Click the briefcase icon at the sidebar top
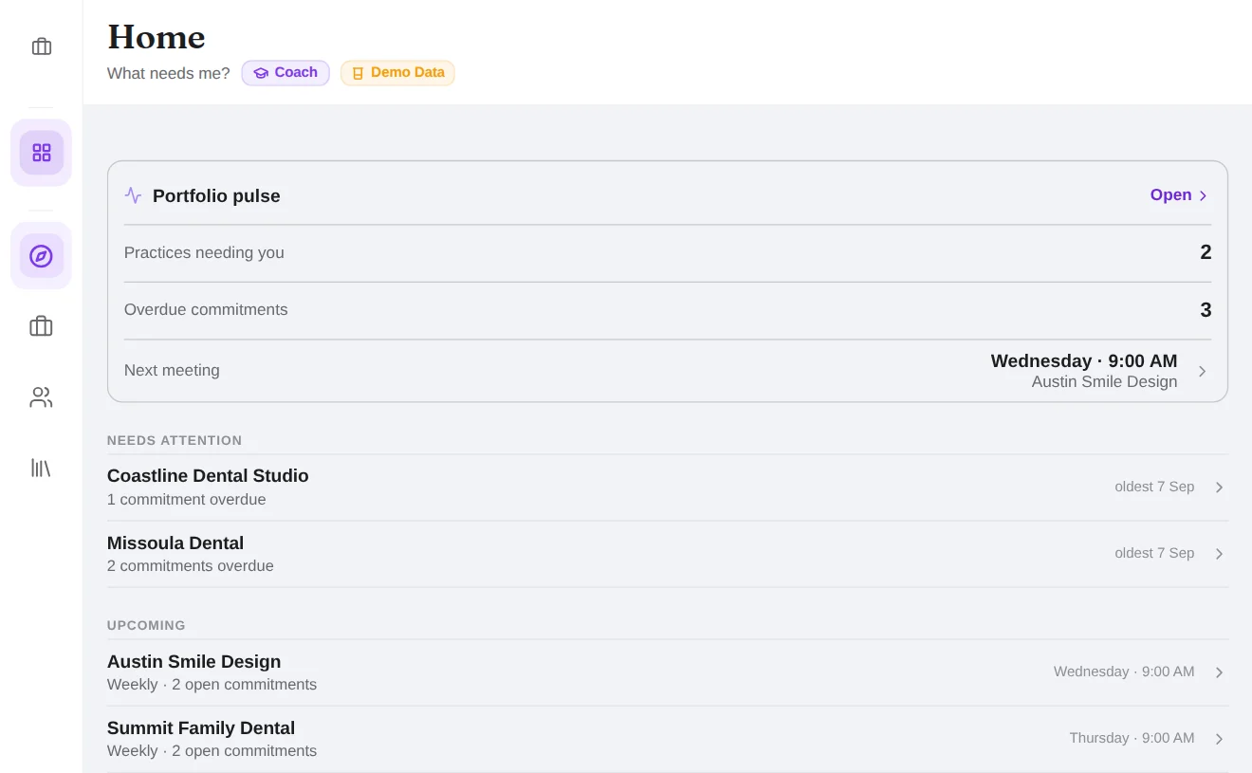The height and width of the screenshot is (773, 1252). pos(41,46)
